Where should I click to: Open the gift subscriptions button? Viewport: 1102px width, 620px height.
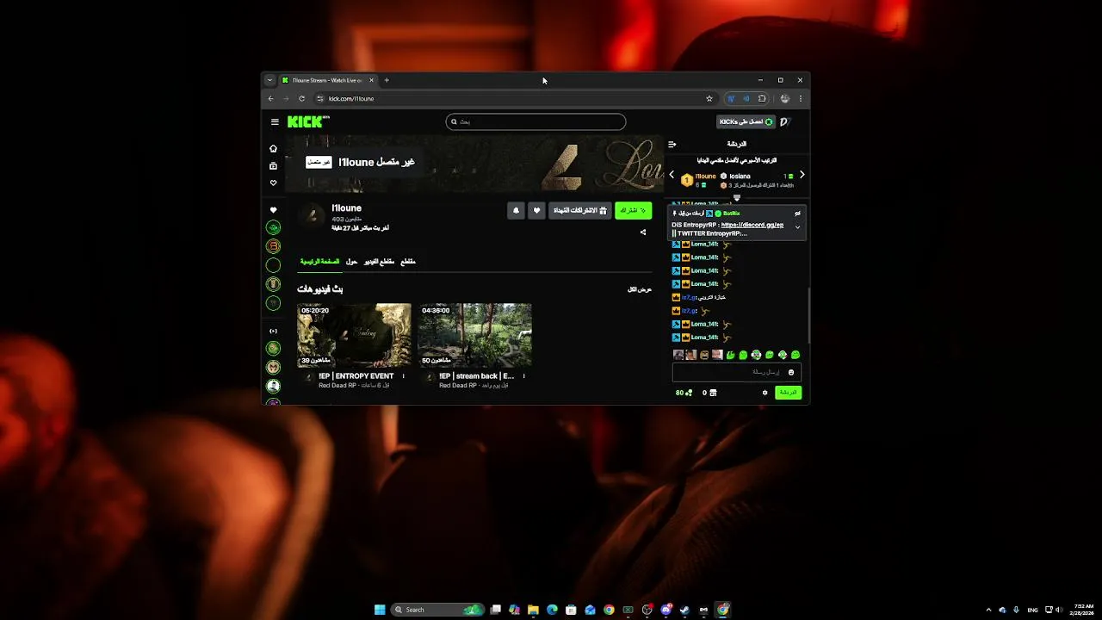pos(580,210)
